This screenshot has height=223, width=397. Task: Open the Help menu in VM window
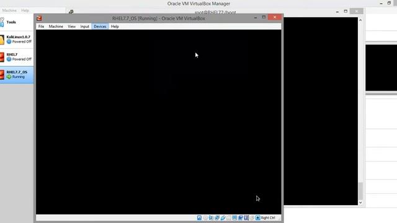[115, 26]
